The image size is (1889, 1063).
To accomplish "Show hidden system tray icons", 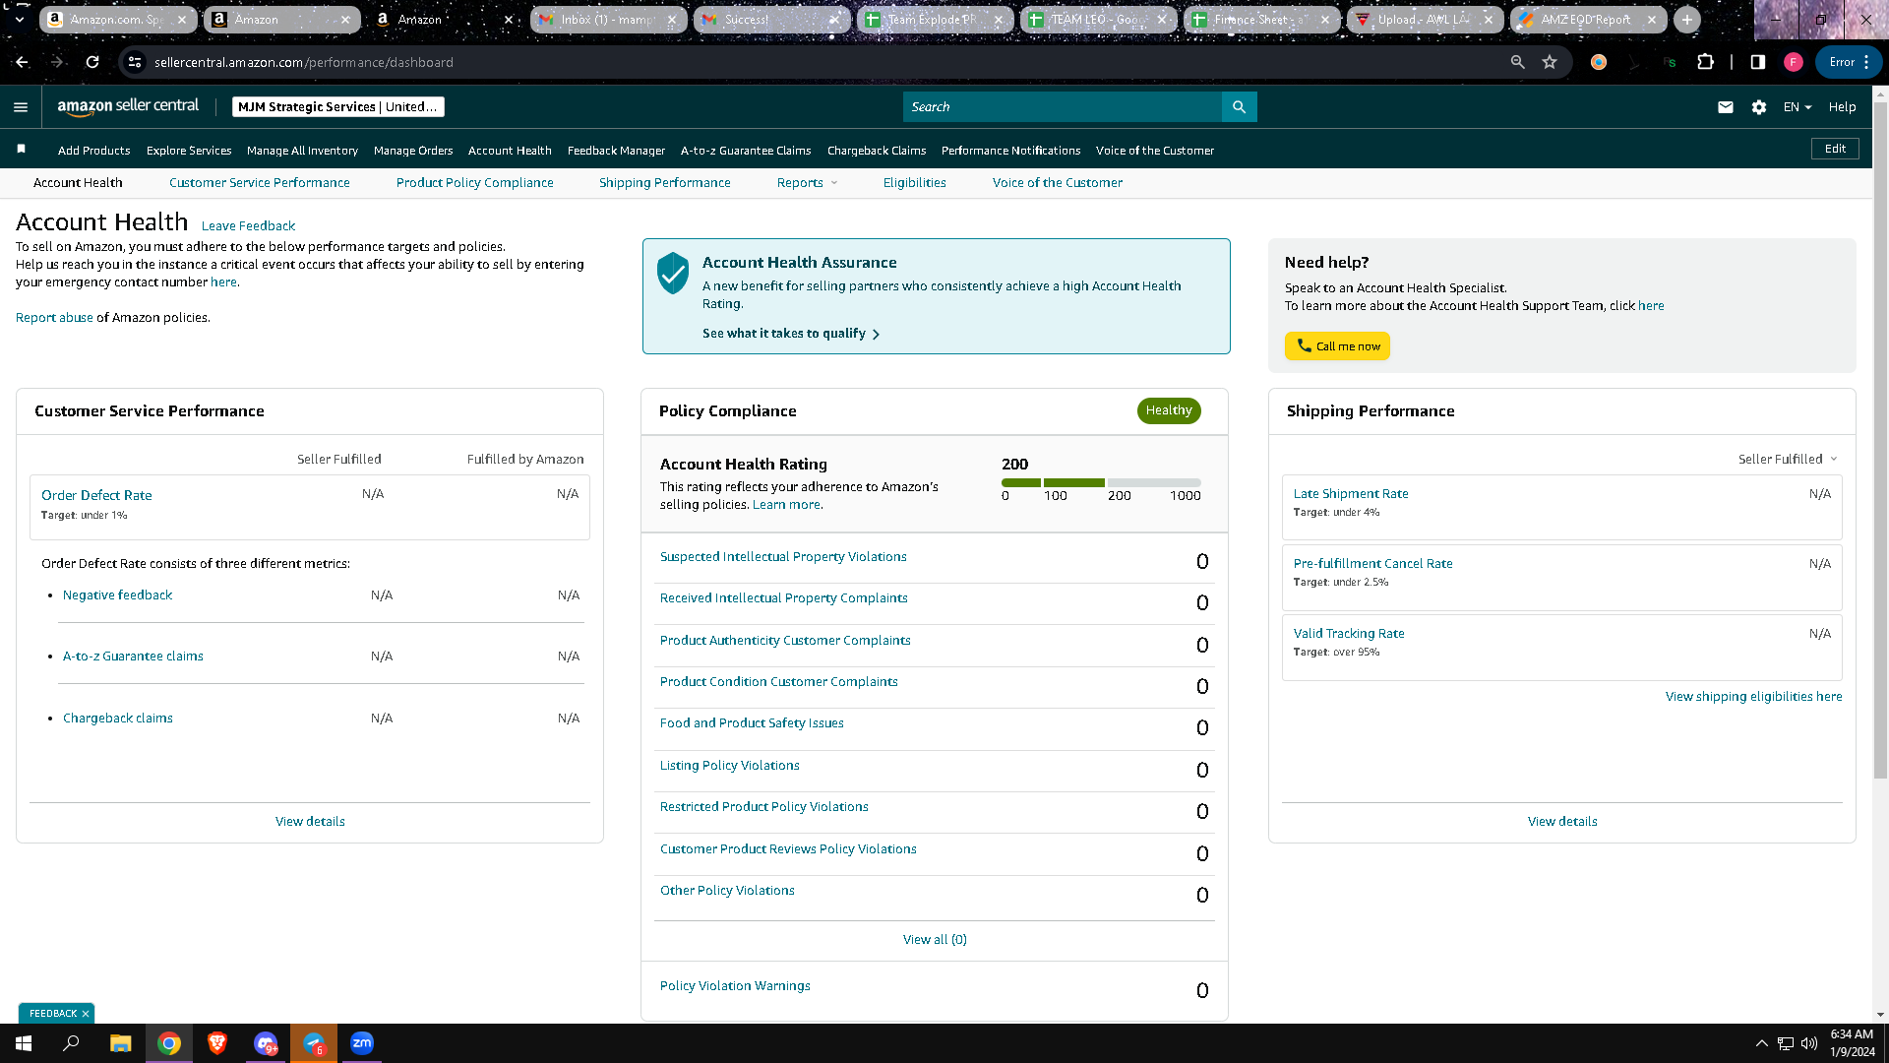I will 1762,1043.
